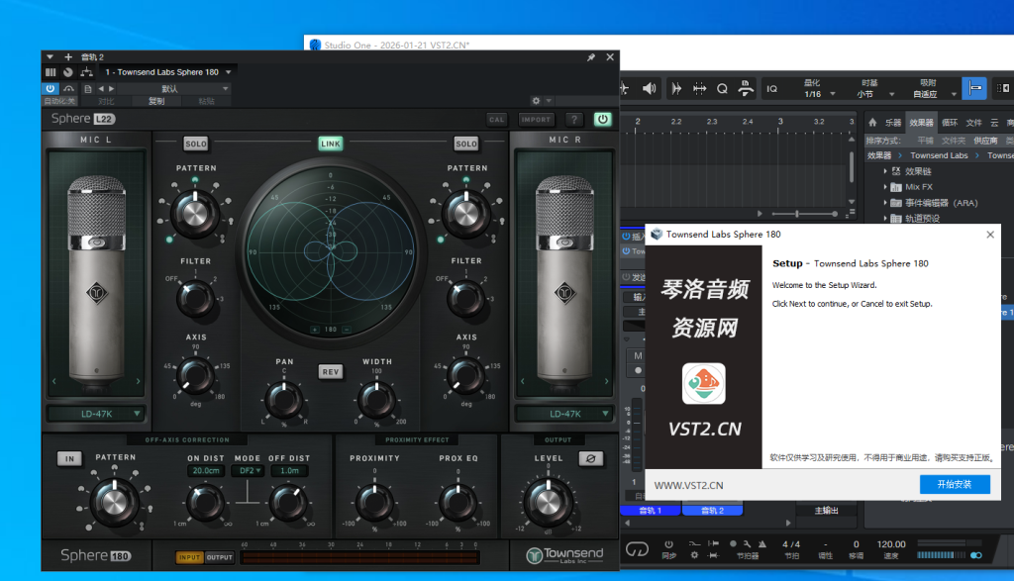Viewport: 1014px width, 581px height.
Task: Click the home icon in the browser panel
Action: pos(873,123)
